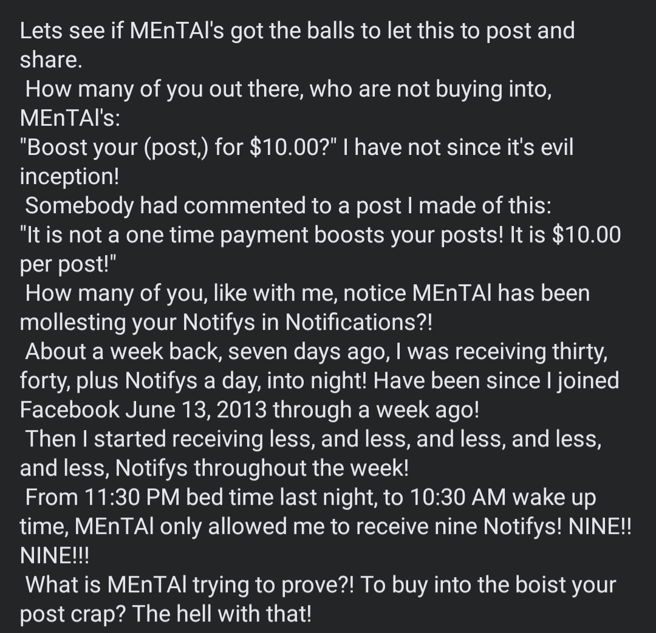The width and height of the screenshot is (656, 633).
Task: Click the time "11:30 PM"
Action: [x=132, y=497]
